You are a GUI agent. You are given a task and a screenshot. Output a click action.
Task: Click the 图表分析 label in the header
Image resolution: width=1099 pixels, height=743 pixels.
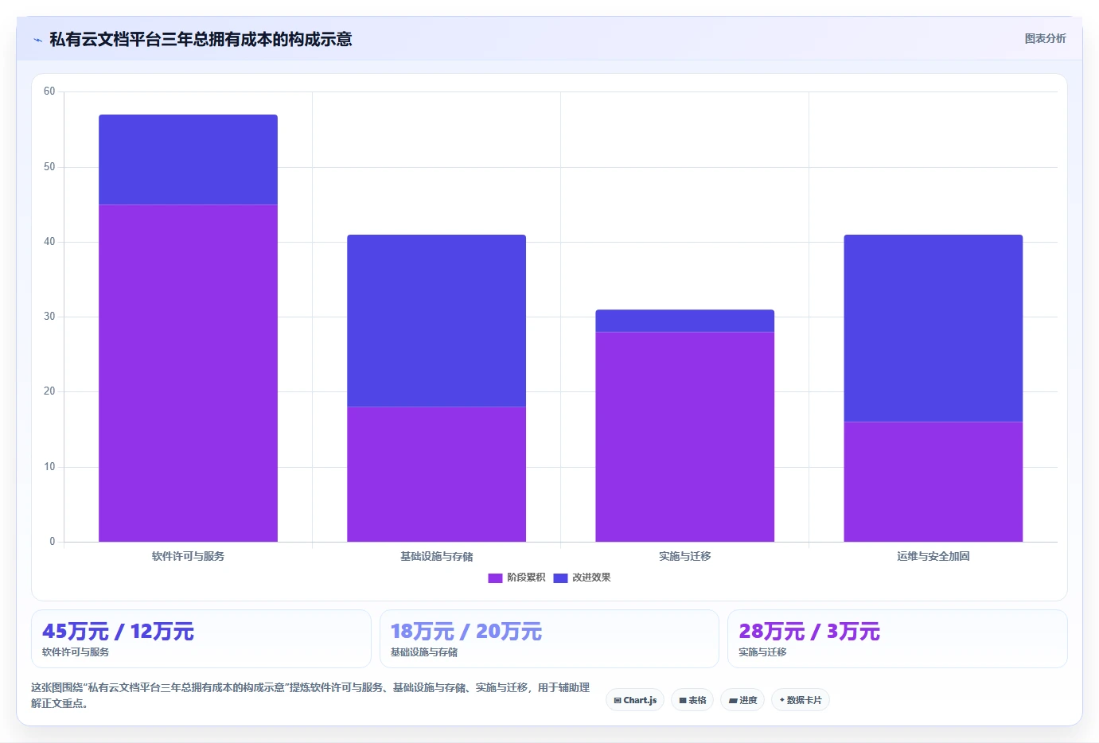[1045, 38]
